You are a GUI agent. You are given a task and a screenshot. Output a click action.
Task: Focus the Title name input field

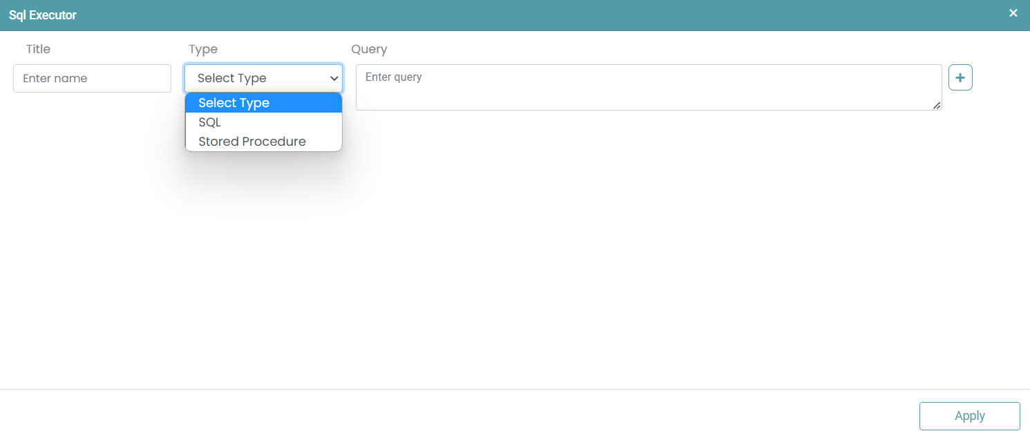92,79
